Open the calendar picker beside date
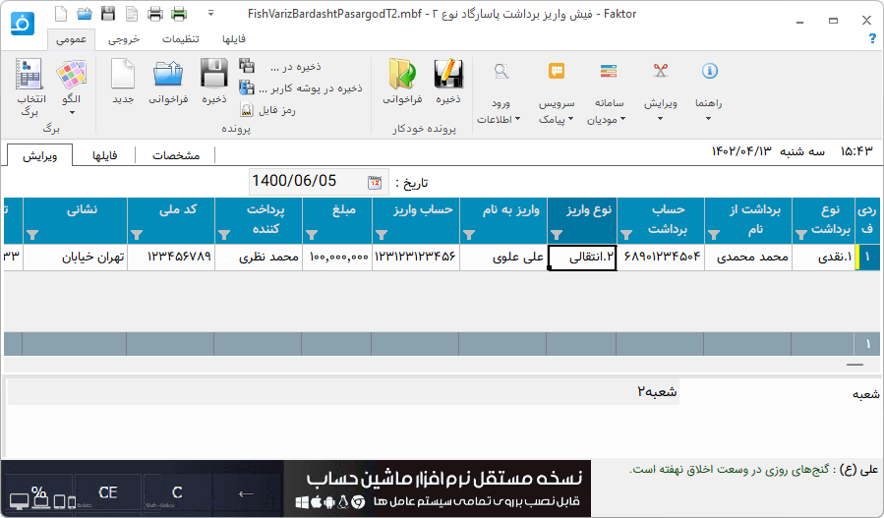 pyautogui.click(x=375, y=182)
